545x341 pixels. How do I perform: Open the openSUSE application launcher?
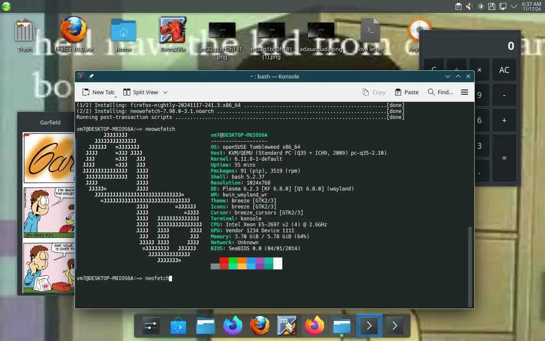point(6,6)
